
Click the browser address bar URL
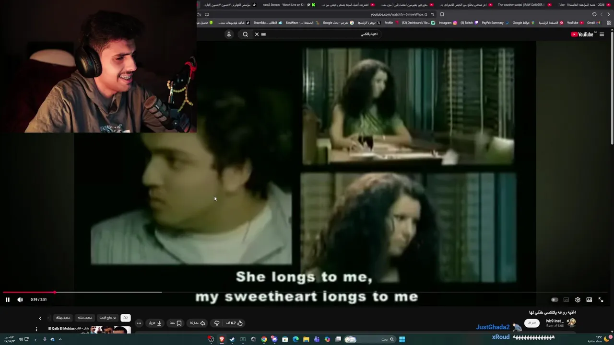click(x=399, y=14)
